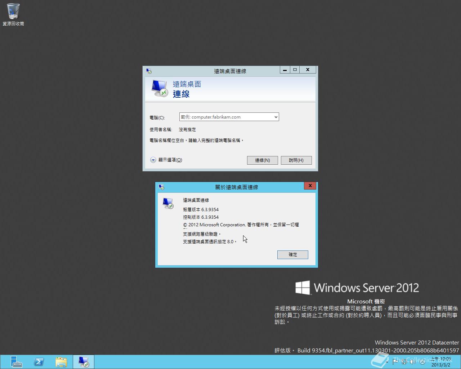The image size is (461, 369).
Task: Open the Action Center flag icon in the tray
Action: [395, 361]
